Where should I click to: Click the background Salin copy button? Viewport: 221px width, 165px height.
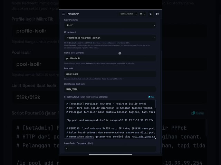[x=198, y=113]
